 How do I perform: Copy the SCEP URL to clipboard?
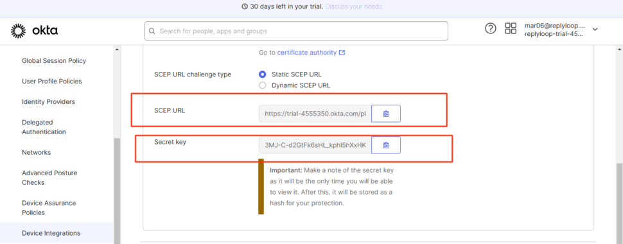pos(386,114)
